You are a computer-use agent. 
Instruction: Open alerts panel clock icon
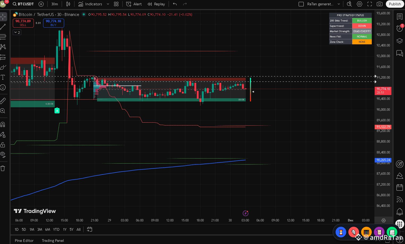pyautogui.click(x=399, y=28)
